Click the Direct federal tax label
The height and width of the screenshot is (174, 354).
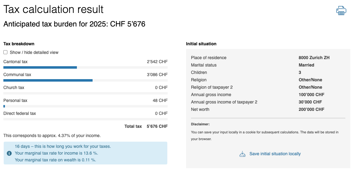[20, 113]
